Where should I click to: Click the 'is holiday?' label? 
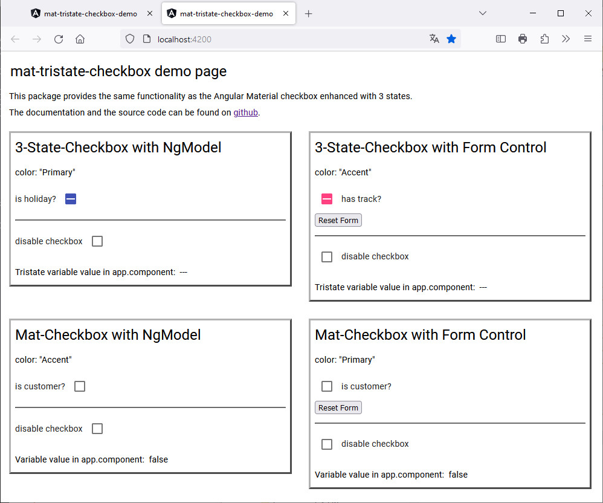36,199
